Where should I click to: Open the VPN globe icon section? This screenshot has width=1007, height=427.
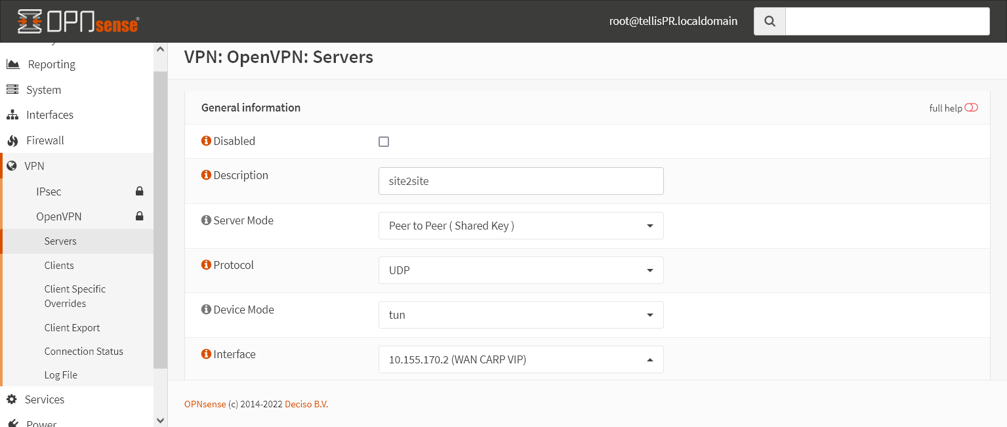click(x=13, y=165)
